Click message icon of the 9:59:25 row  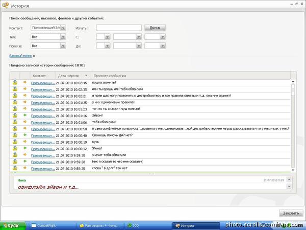tap(15, 168)
